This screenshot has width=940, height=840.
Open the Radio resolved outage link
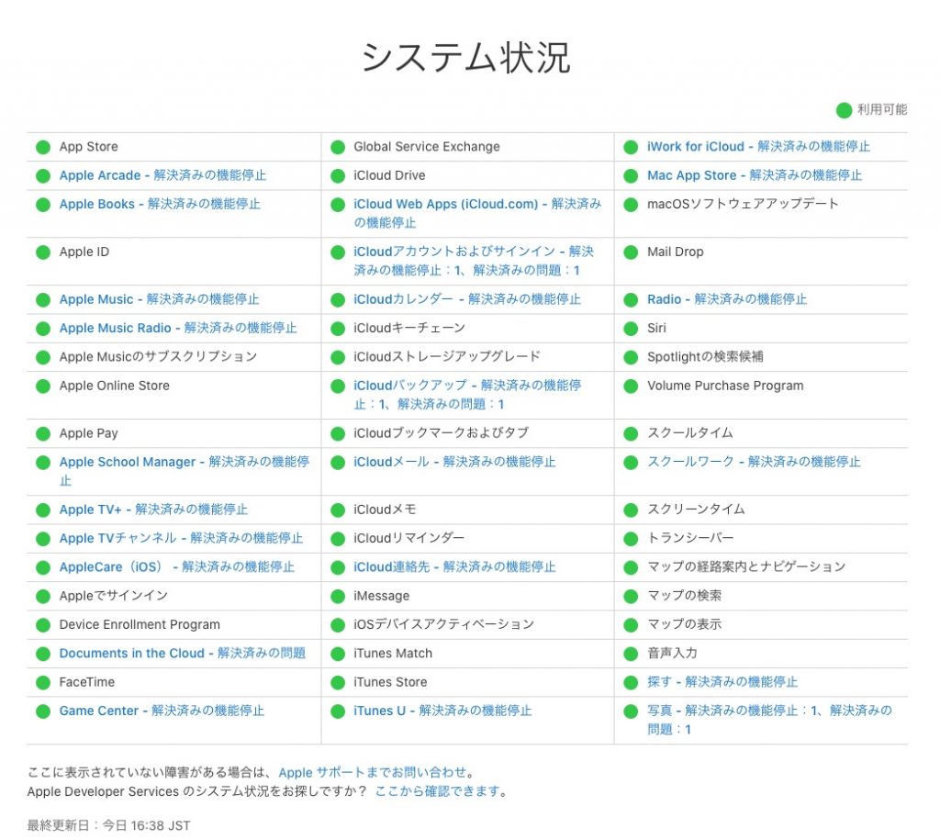pyautogui.click(x=726, y=299)
